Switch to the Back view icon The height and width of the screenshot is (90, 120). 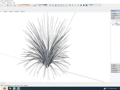click(x=61, y=5)
